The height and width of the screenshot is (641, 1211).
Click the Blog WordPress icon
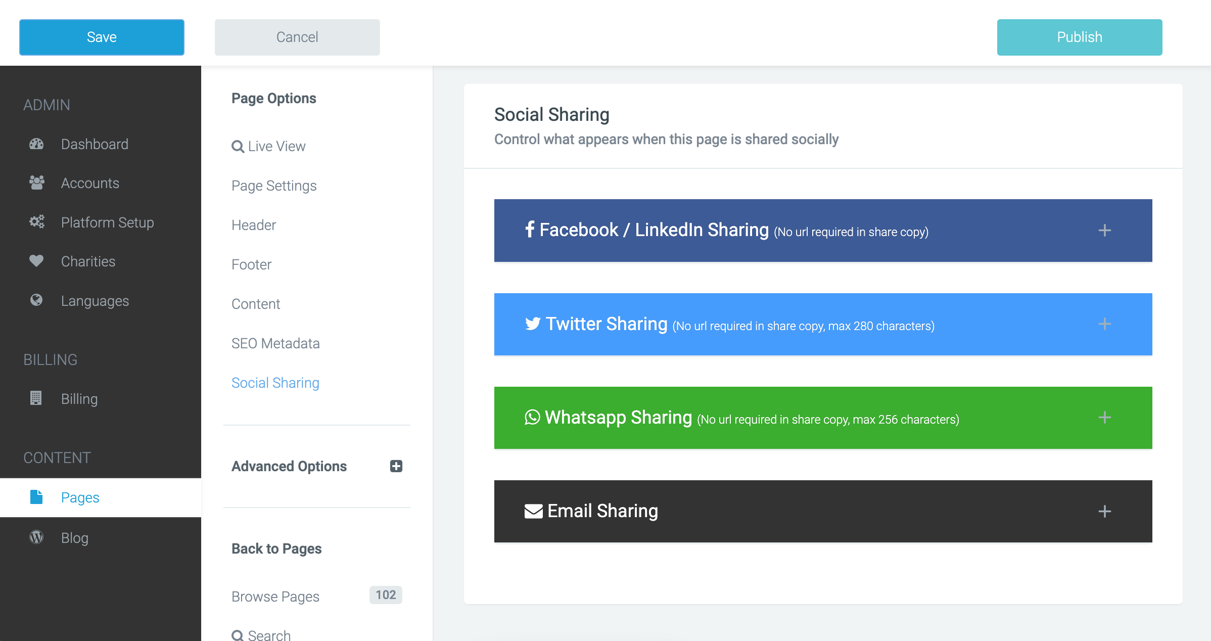point(36,537)
